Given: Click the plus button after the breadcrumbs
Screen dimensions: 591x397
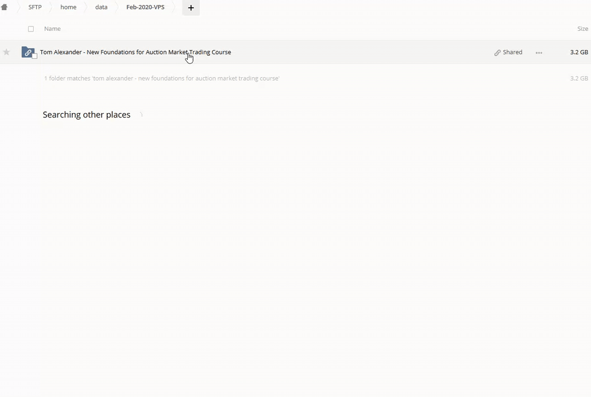Looking at the screenshot, I should coord(191,8).
